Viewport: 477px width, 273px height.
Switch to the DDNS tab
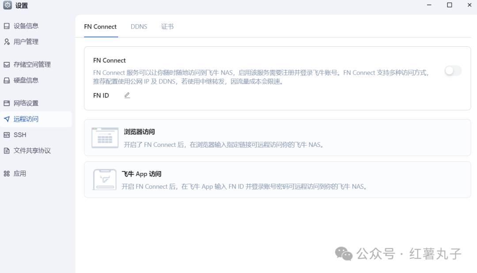(139, 27)
